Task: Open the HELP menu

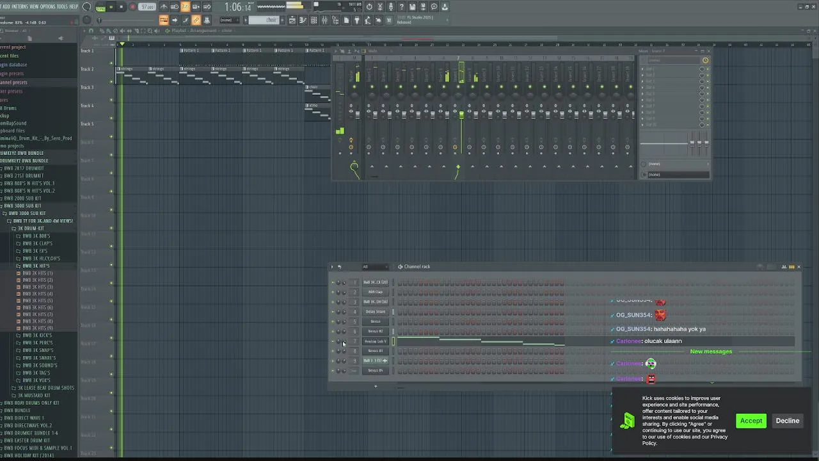Action: point(74,6)
